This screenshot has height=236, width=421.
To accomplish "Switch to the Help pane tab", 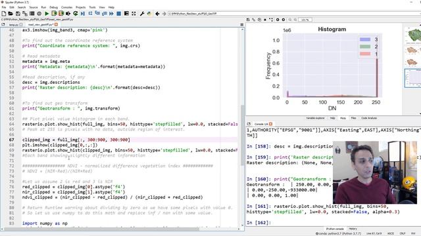I will [x=332, y=118].
